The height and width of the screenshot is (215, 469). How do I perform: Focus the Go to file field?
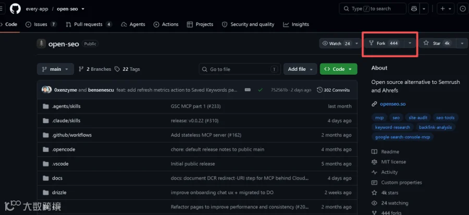(x=240, y=69)
